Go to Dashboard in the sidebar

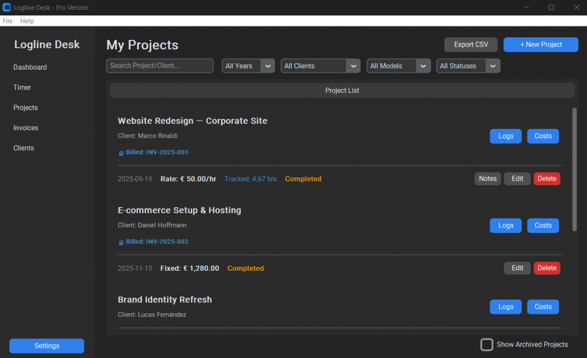30,67
